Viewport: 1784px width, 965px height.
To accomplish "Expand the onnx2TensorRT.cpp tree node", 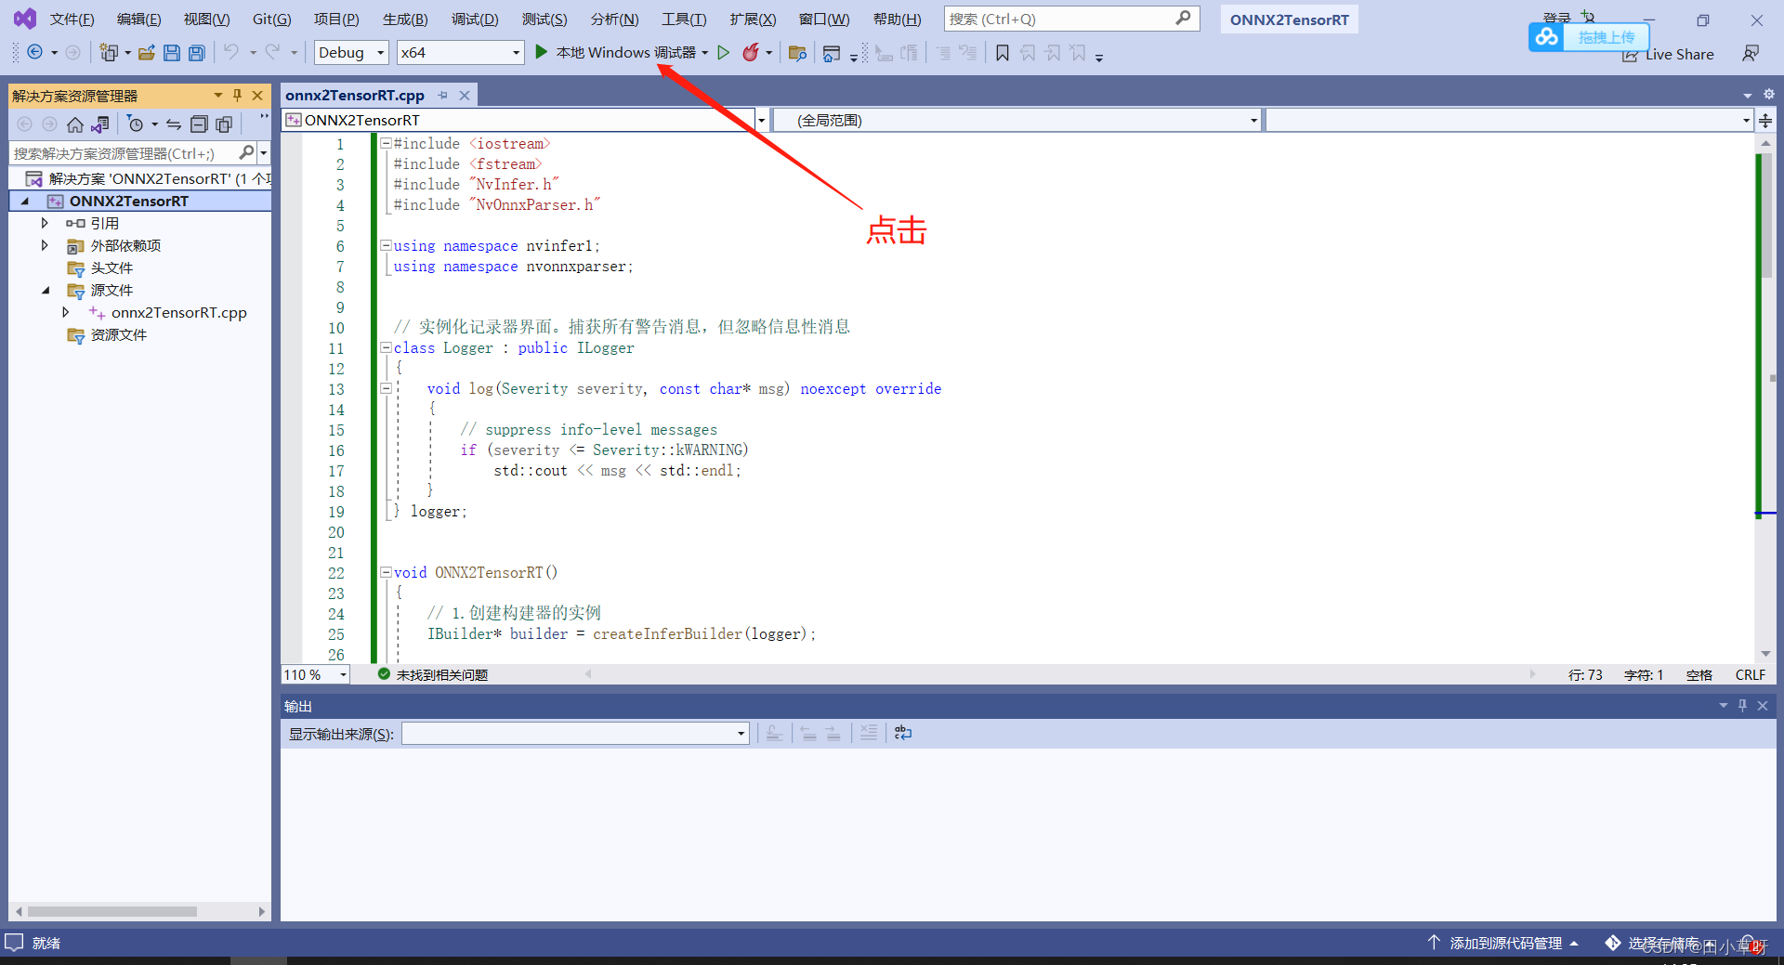I will coord(65,312).
